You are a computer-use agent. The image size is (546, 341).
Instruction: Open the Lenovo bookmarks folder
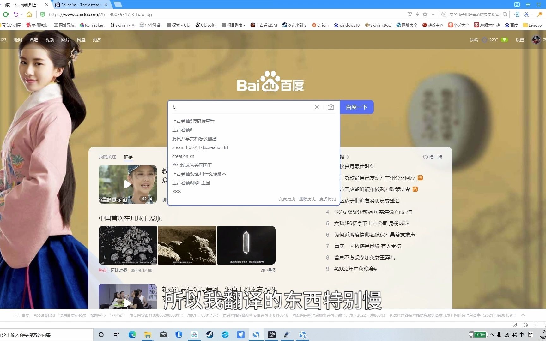[x=532, y=25]
